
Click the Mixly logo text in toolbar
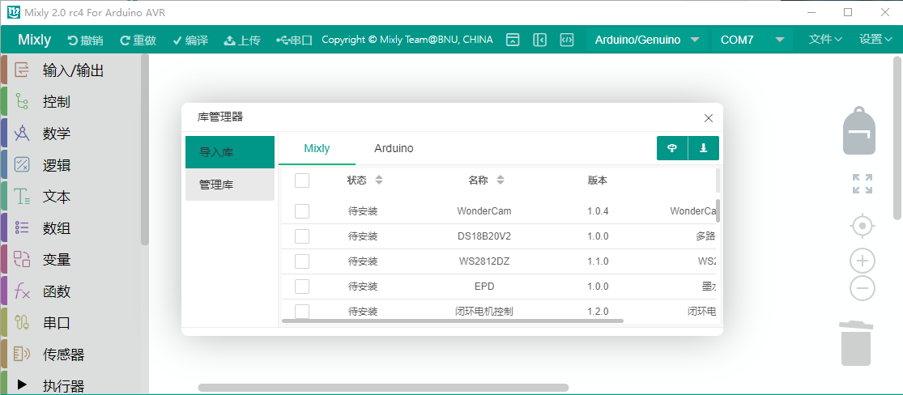[x=34, y=40]
